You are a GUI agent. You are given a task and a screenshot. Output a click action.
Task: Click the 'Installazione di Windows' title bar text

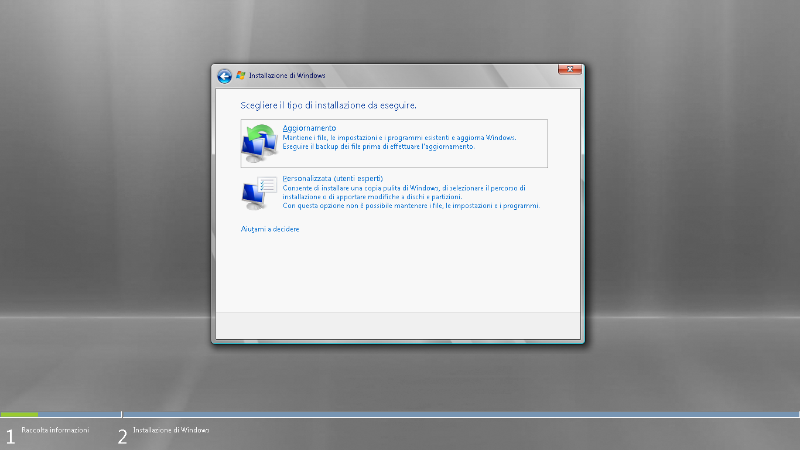click(287, 76)
